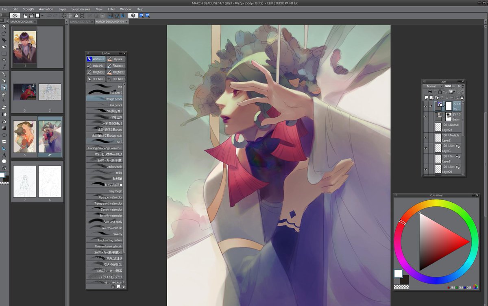The image size is (488, 306).
Task: Select the Zoom magnifier tool
Action: pyautogui.click(x=4, y=27)
